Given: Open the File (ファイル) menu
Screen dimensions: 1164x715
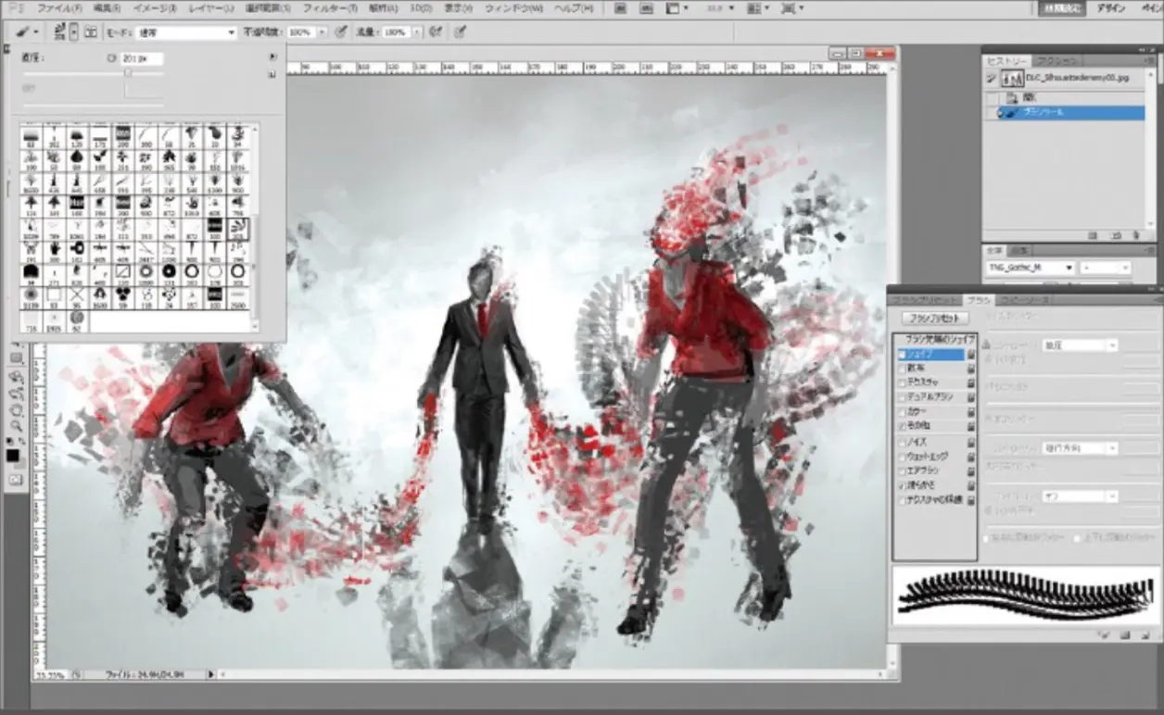Looking at the screenshot, I should 59,7.
